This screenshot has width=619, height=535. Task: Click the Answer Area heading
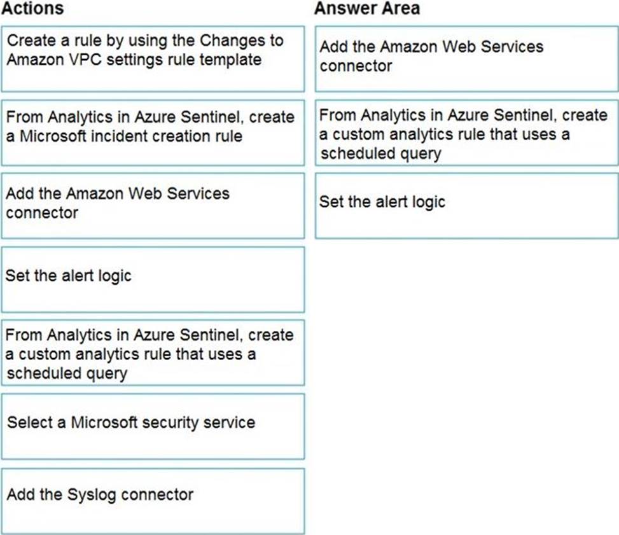367,8
